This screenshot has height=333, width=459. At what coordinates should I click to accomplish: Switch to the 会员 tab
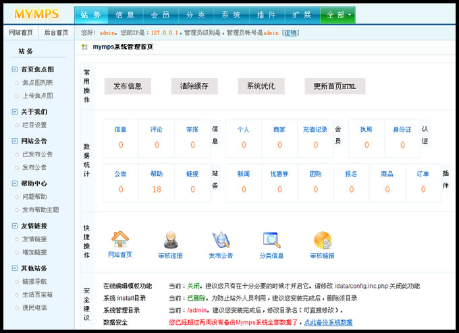point(161,15)
